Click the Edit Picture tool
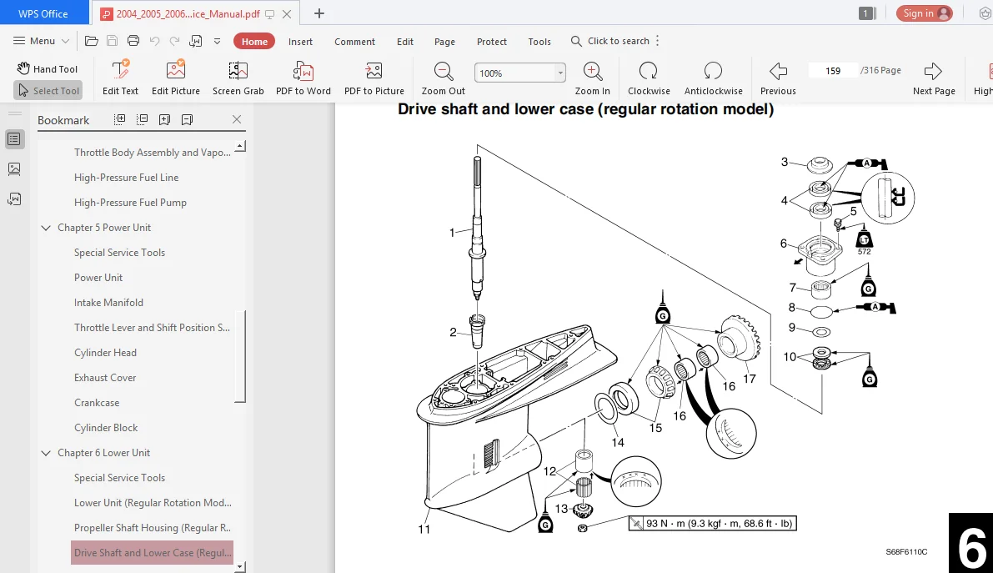The image size is (993, 573). point(175,78)
